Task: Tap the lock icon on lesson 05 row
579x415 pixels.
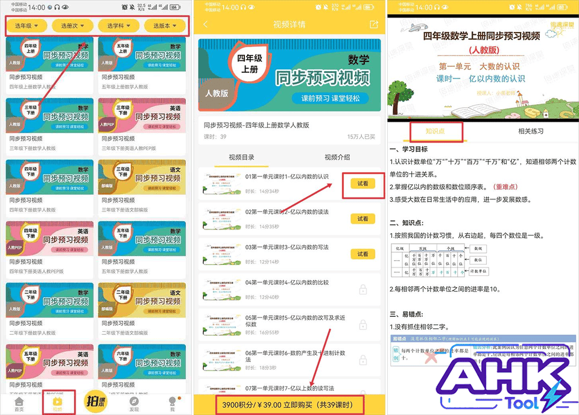Action: [363, 325]
